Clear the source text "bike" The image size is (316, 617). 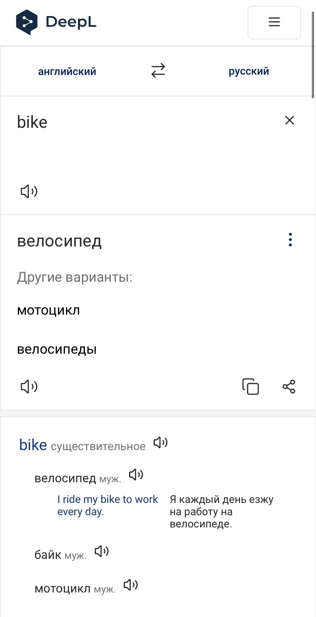point(290,121)
